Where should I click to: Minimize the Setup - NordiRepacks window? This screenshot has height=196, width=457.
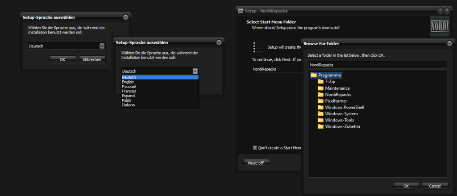coord(440,11)
